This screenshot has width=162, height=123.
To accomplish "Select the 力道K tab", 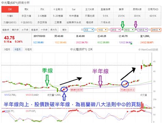I will pyautogui.click(x=10, y=16).
